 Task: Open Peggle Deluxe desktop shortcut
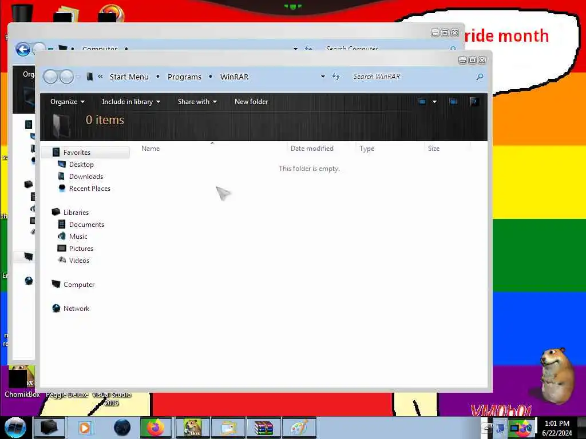pyautogui.click(x=67, y=394)
